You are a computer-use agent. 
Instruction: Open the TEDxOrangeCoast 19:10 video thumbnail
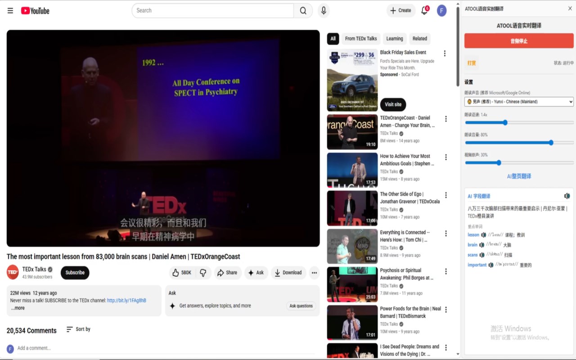point(352,132)
